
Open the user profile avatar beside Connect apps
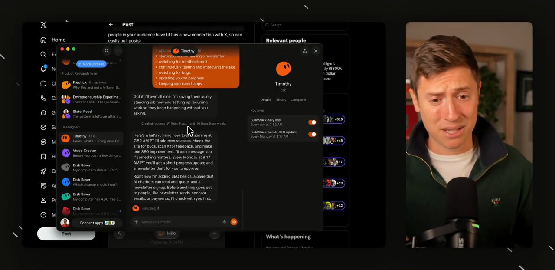(x=65, y=223)
